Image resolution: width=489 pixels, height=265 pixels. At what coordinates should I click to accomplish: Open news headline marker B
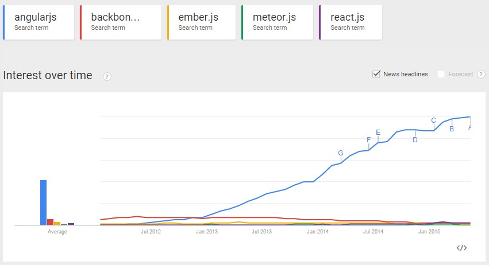click(452, 129)
